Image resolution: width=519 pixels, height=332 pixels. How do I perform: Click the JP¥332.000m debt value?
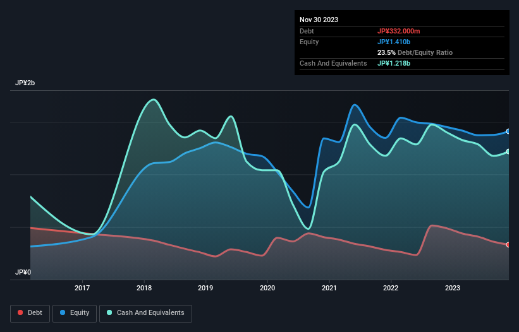click(x=398, y=31)
